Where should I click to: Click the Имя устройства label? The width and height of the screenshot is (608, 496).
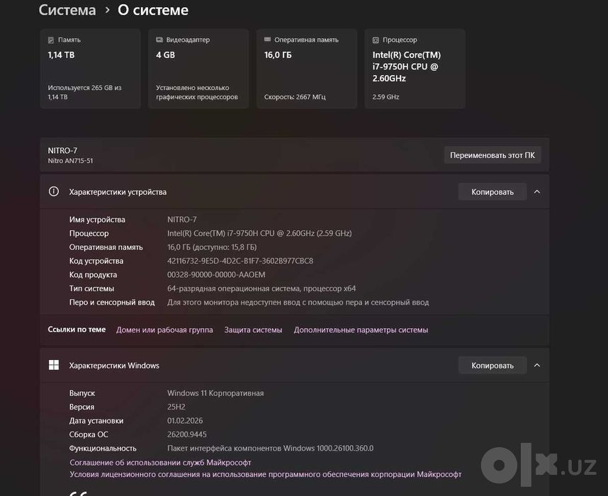click(97, 220)
